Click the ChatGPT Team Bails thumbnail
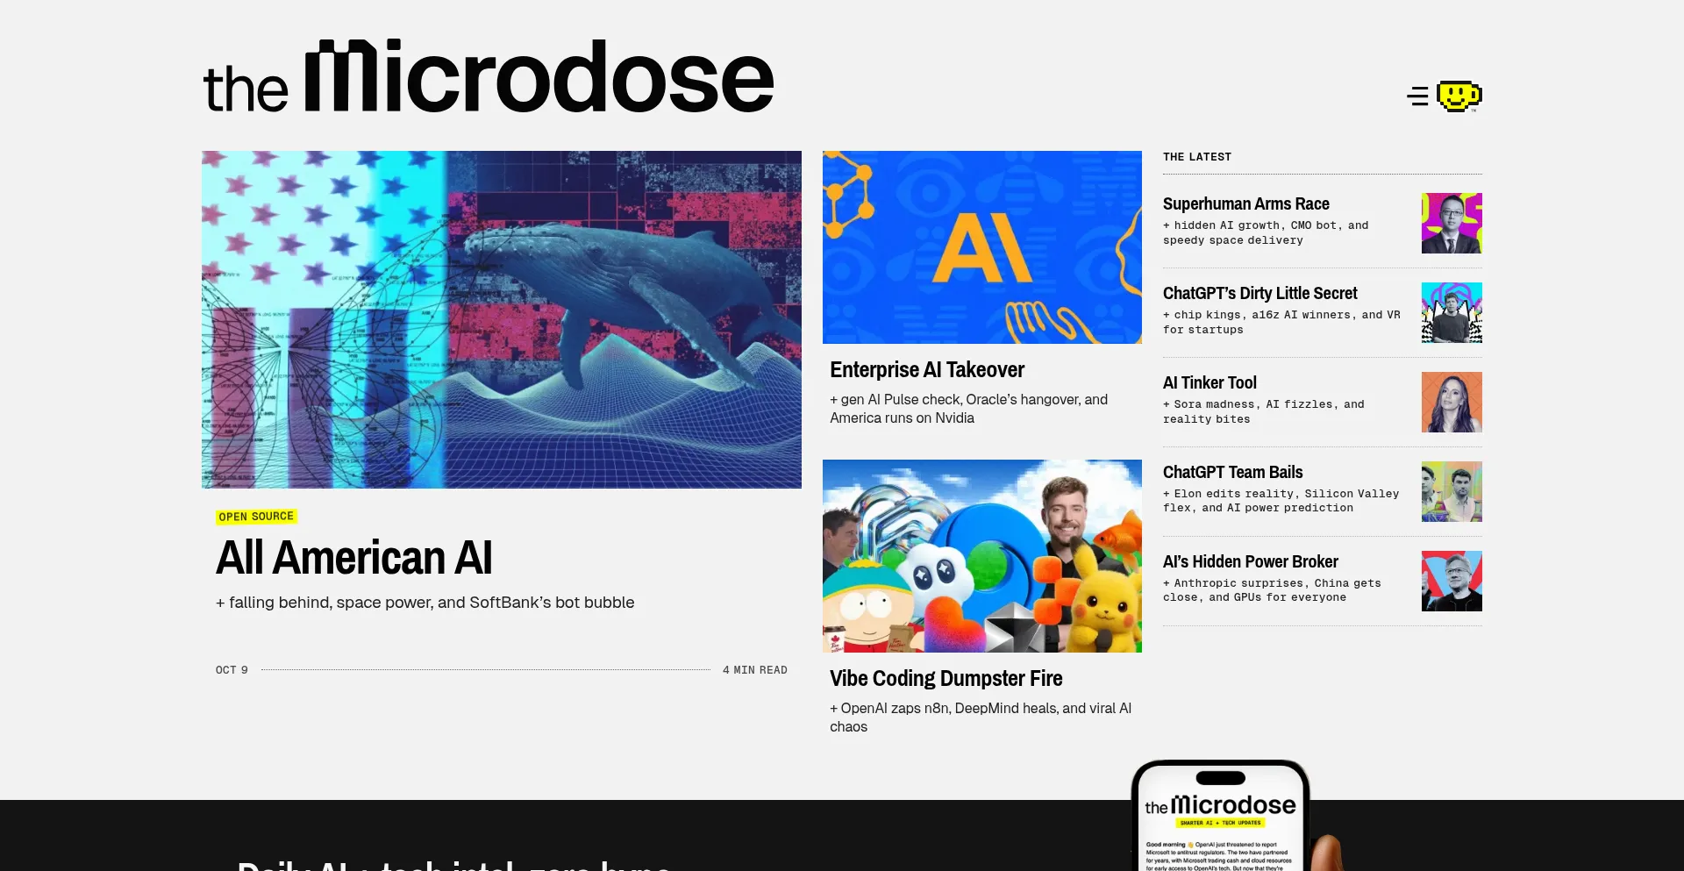 tap(1451, 492)
